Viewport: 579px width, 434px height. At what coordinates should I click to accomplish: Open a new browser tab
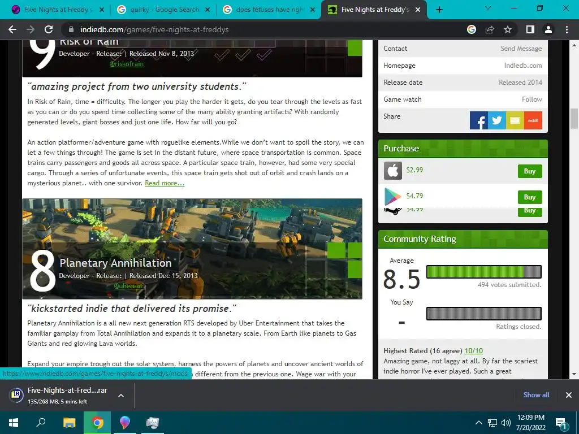click(x=439, y=10)
